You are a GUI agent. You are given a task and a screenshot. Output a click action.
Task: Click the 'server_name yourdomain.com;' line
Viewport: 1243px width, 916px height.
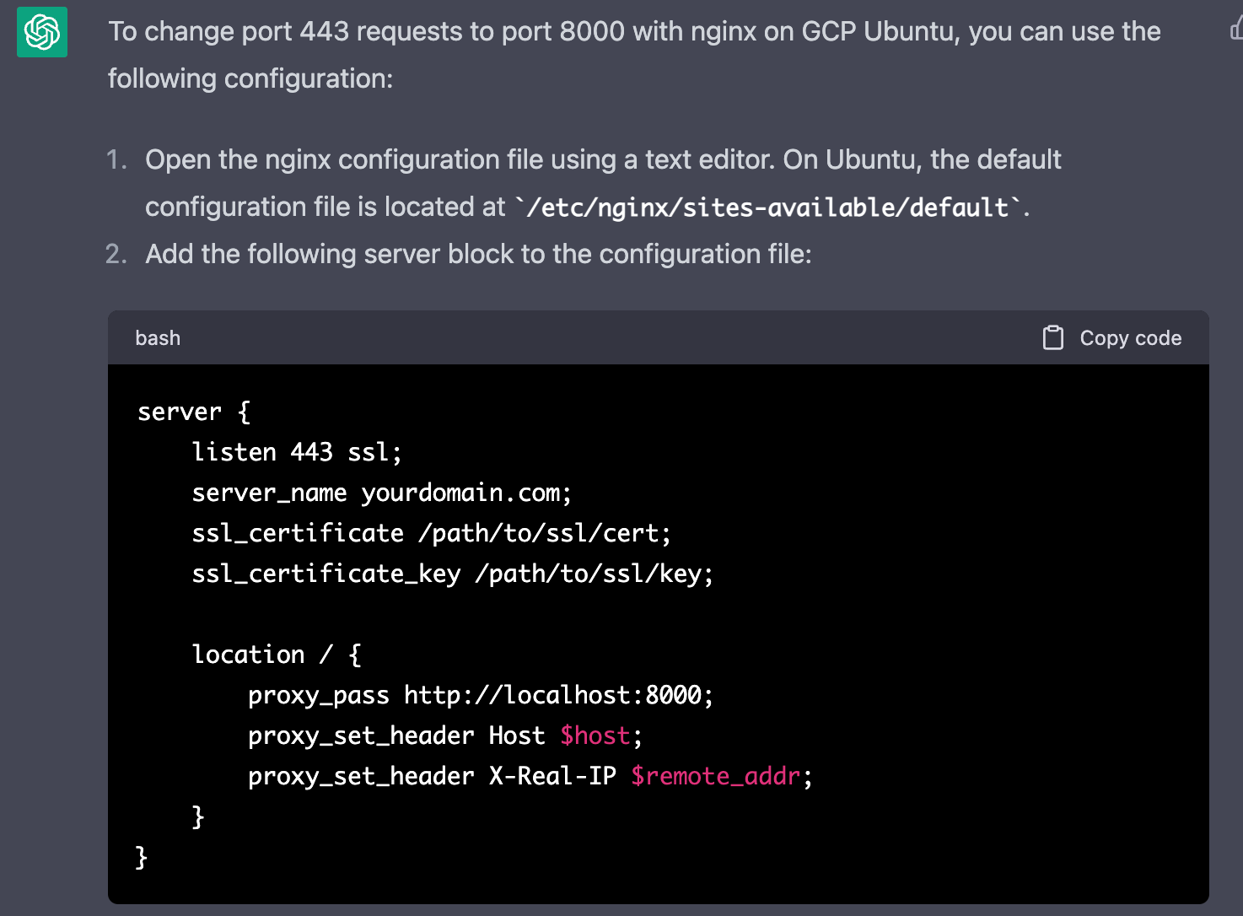tap(382, 493)
